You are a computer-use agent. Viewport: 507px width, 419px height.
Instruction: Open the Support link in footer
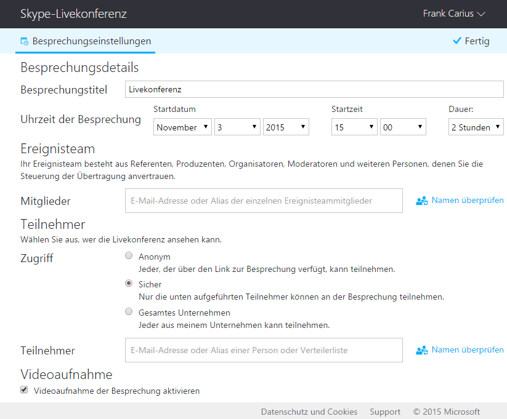click(385, 412)
